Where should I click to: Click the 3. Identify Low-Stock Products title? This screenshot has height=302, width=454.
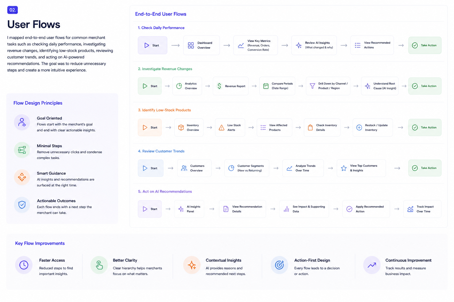pyautogui.click(x=164, y=110)
